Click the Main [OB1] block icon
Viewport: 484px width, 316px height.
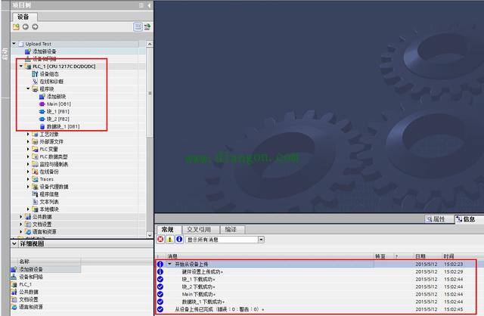[41, 104]
